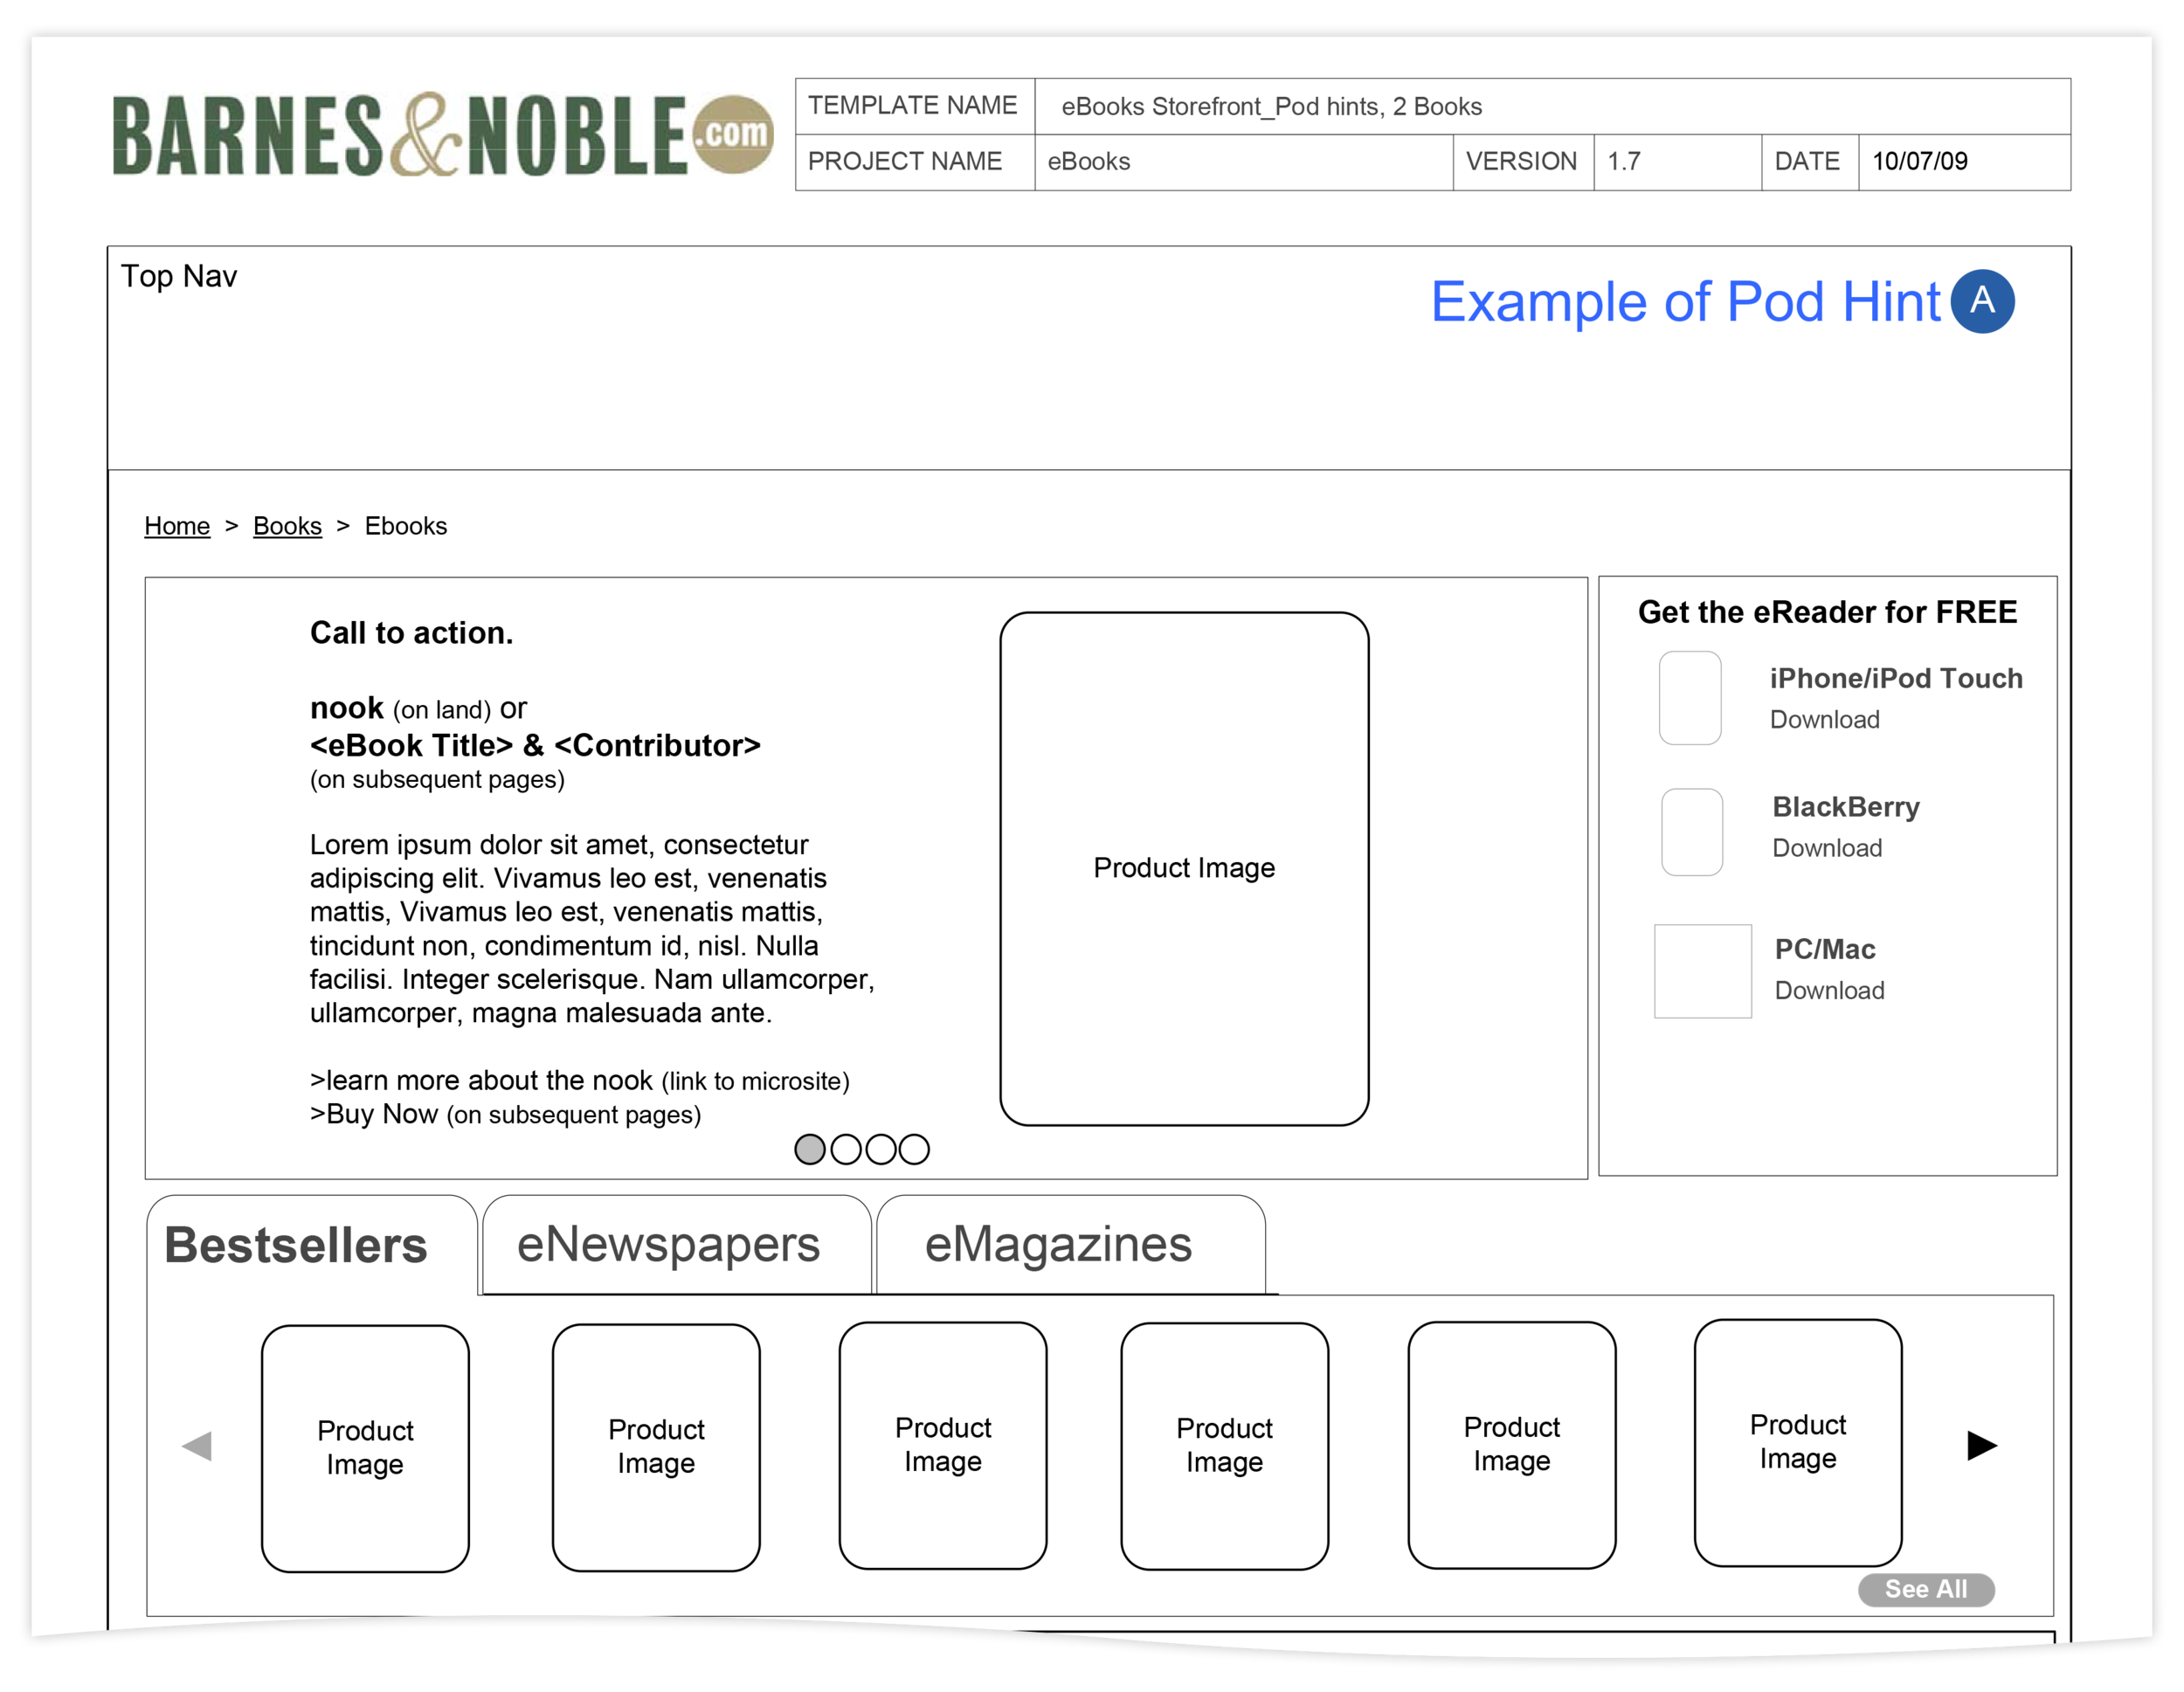2184x1692 pixels.
Task: Click the fourth bestseller Product Image
Action: click(1225, 1447)
